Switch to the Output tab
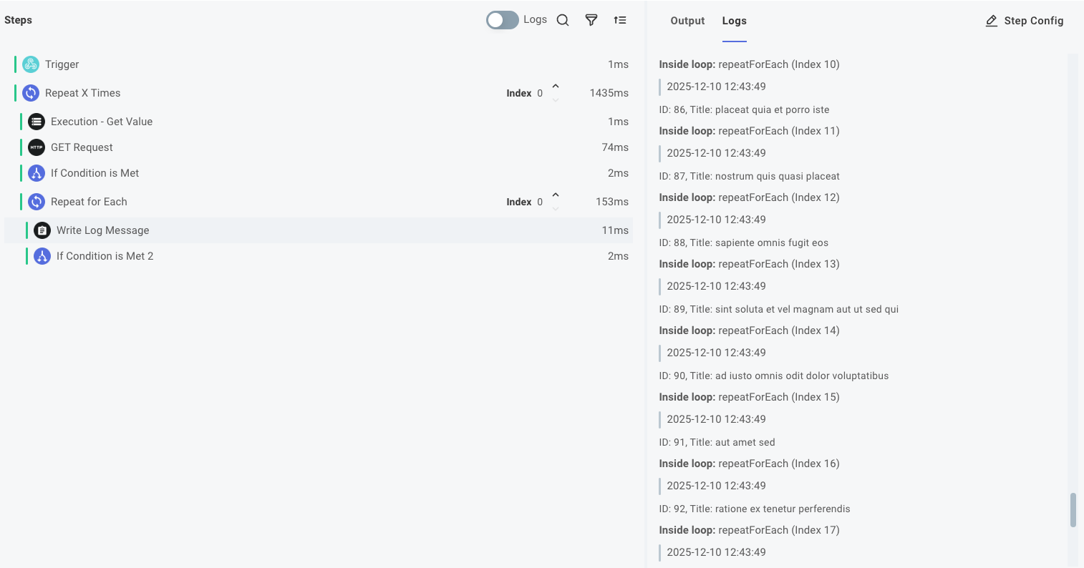 687,21
